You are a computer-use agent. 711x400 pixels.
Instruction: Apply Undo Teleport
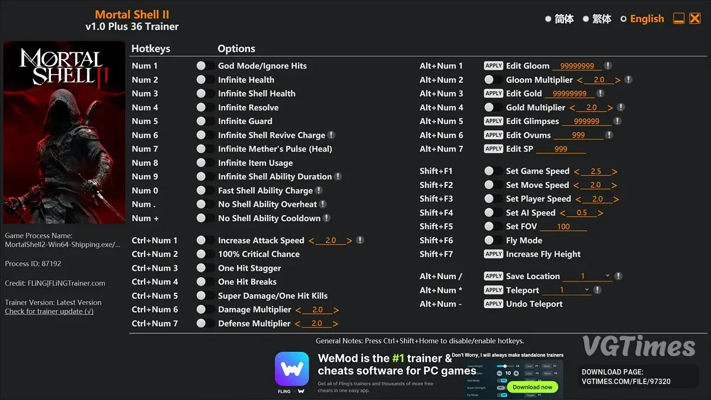(x=494, y=304)
